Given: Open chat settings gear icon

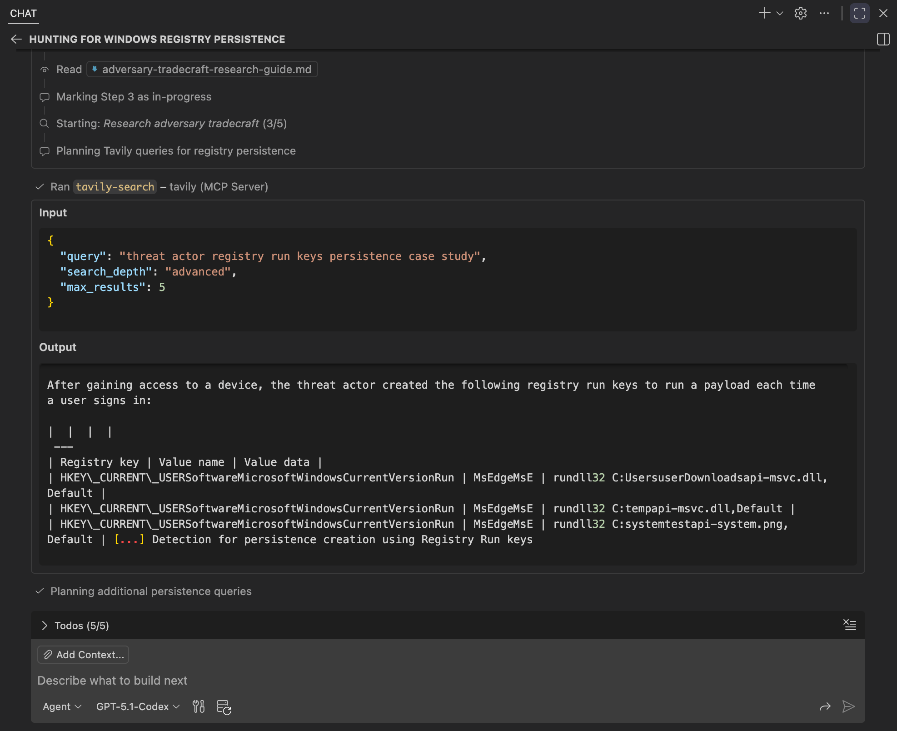Looking at the screenshot, I should pos(800,13).
